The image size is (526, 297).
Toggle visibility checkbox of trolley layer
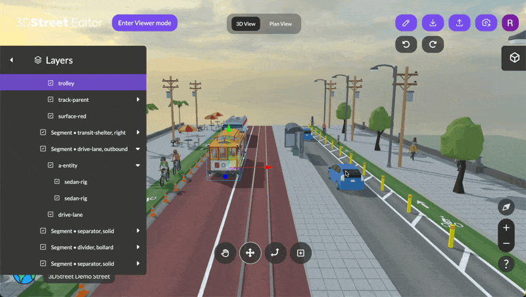pyautogui.click(x=51, y=83)
